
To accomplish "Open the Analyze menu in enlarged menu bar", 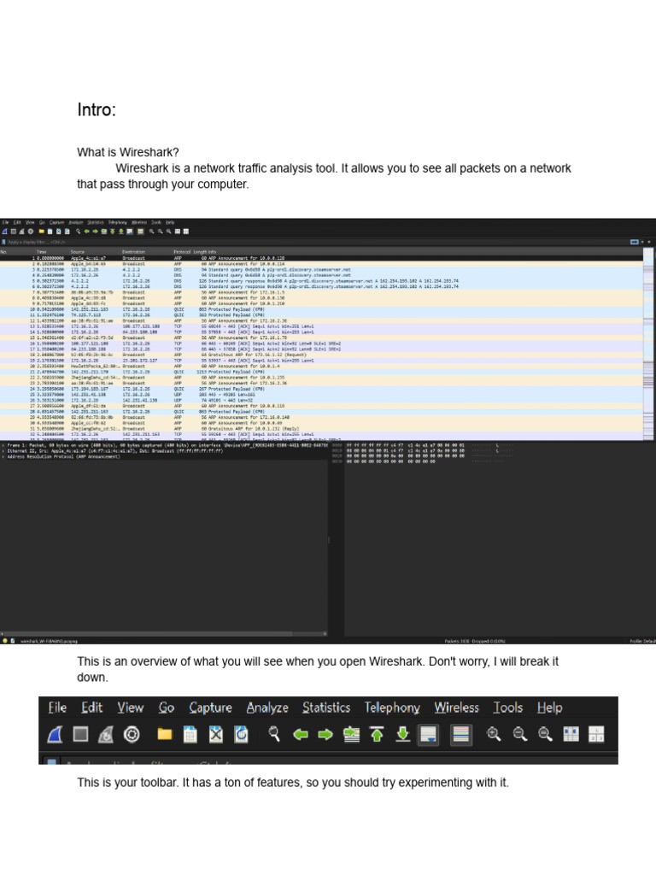I will point(267,708).
